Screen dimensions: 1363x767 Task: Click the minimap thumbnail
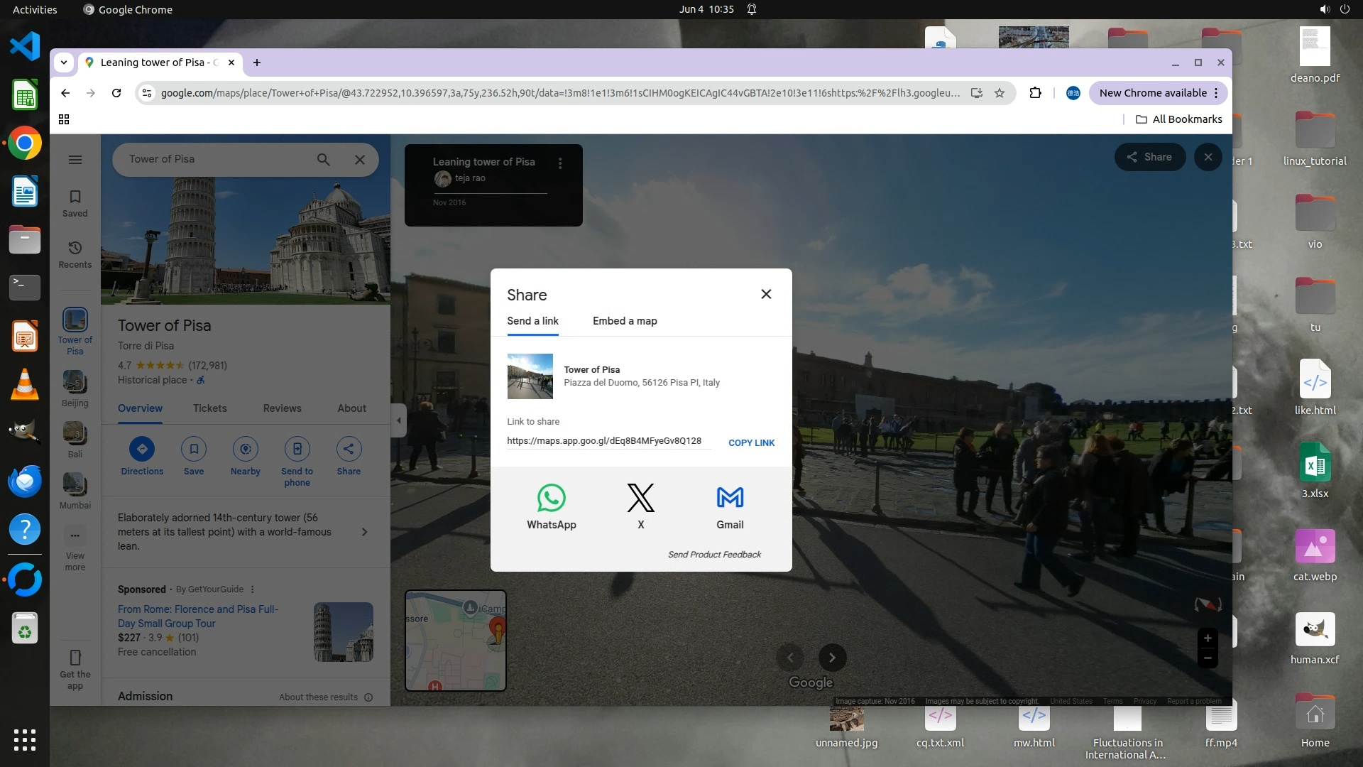(455, 641)
